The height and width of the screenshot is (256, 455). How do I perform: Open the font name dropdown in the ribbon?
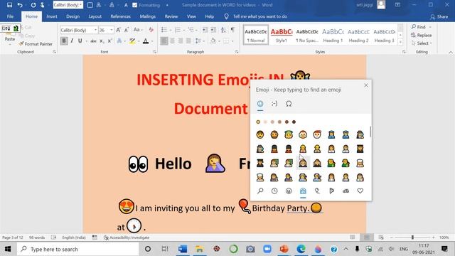(x=95, y=30)
